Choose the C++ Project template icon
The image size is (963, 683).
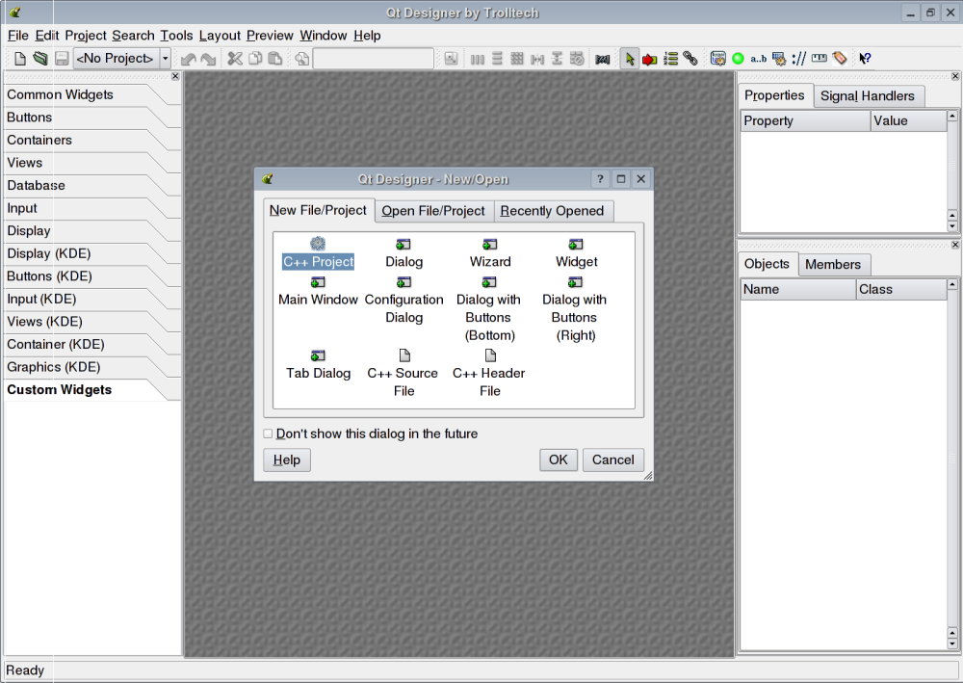point(318,245)
